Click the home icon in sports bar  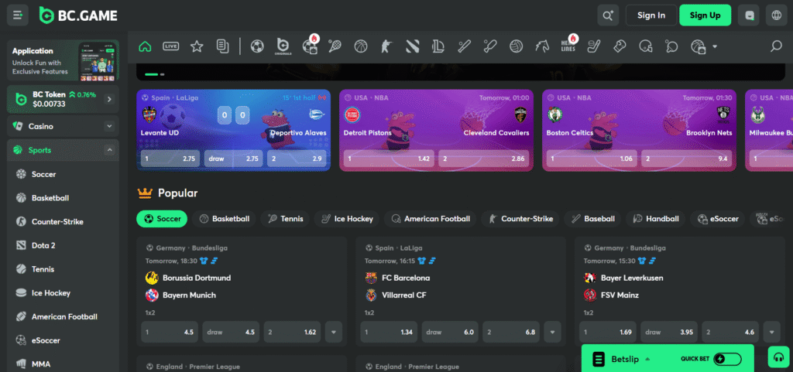point(145,46)
